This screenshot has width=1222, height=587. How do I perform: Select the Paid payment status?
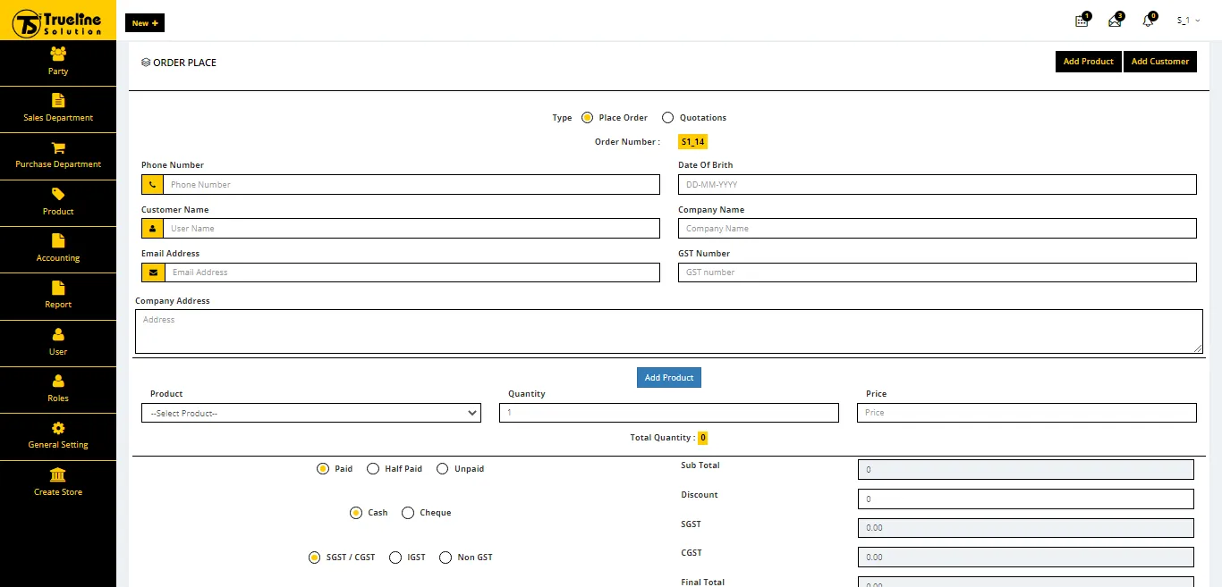point(323,468)
